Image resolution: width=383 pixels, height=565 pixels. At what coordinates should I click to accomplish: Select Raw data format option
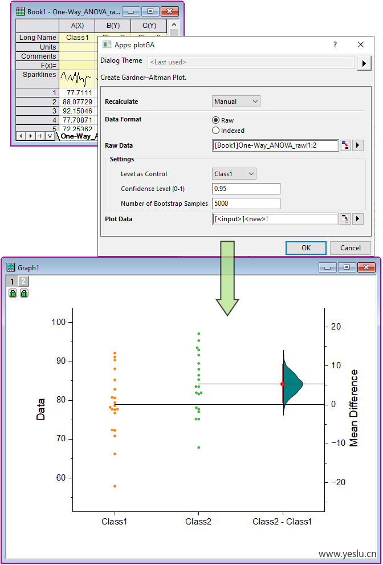216,120
